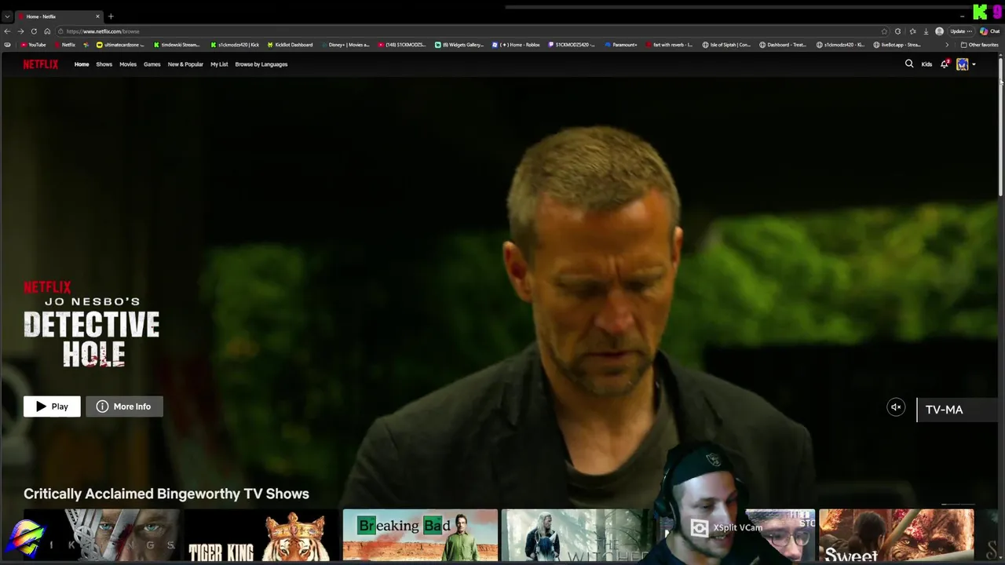Open Browse by Languages menu item
This screenshot has height=565, width=1005.
pos(261,64)
